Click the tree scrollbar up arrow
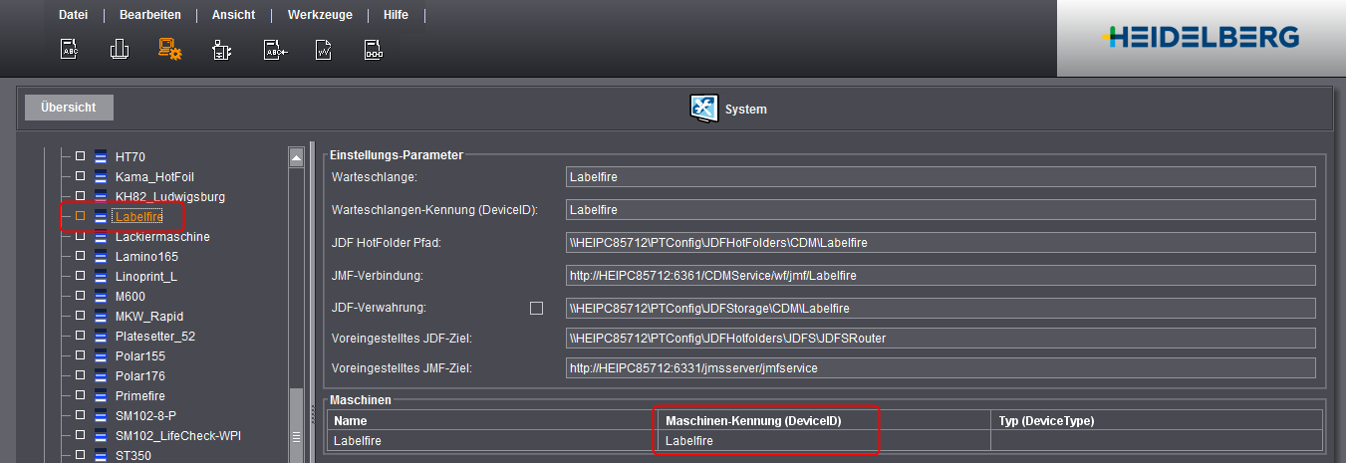 pos(296,157)
